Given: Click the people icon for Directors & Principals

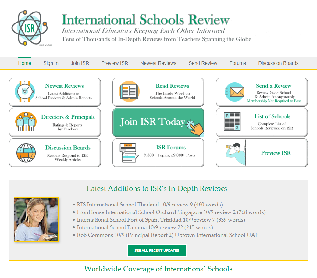Looking at the screenshot, I should click(x=26, y=122).
